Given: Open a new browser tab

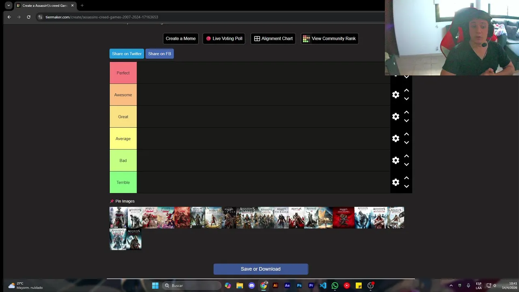Looking at the screenshot, I should 82,6.
